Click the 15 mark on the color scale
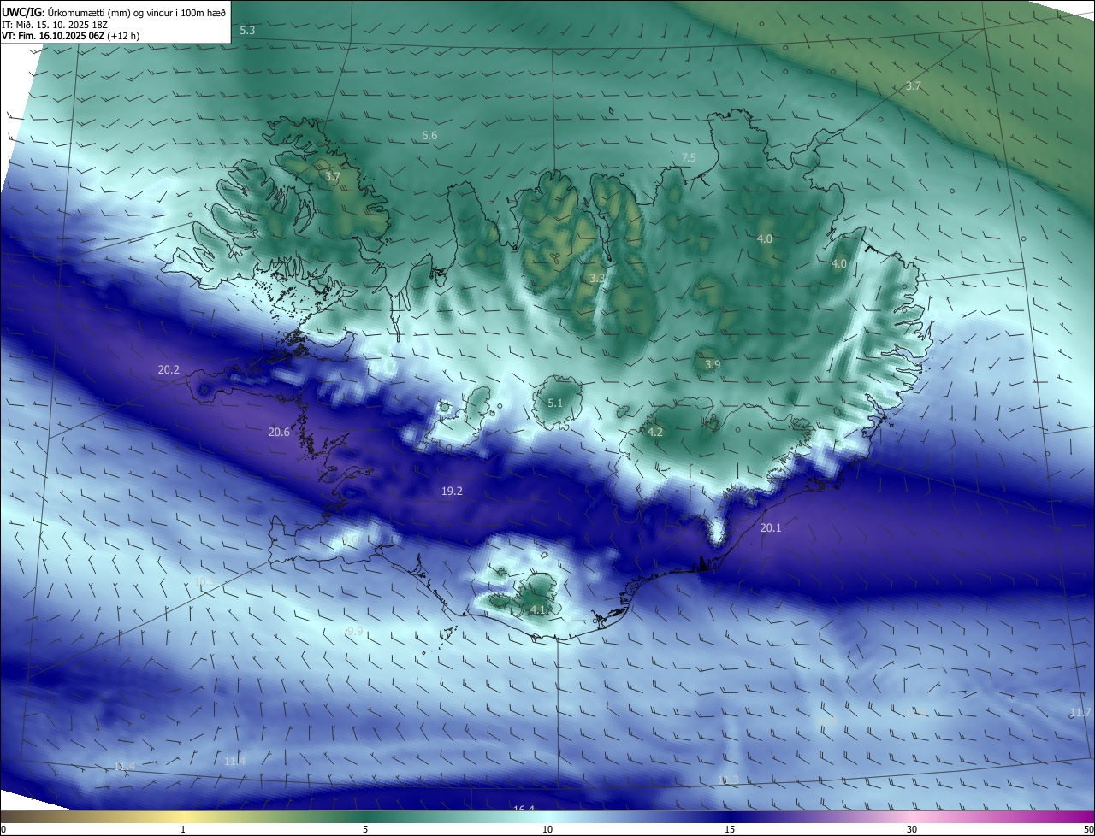 (730, 829)
